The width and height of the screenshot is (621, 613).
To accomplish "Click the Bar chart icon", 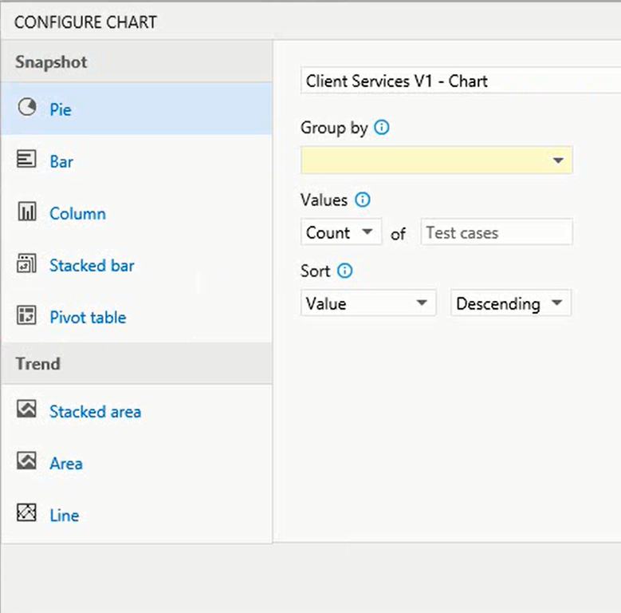I will click(x=26, y=159).
